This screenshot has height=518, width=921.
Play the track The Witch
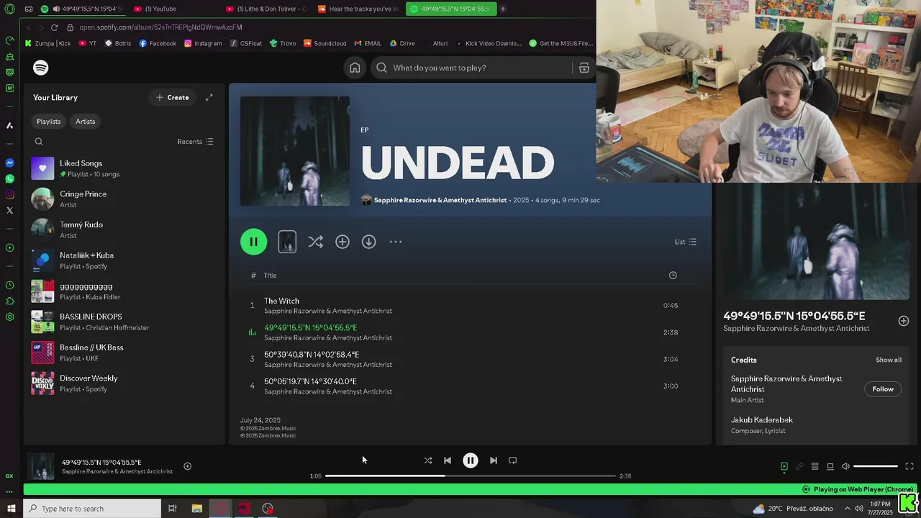(470, 306)
